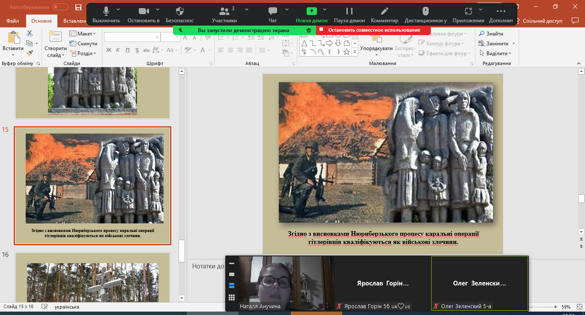Screen dimensions: 585x315
Task: Open Макет layout dropdown
Action: click(83, 34)
